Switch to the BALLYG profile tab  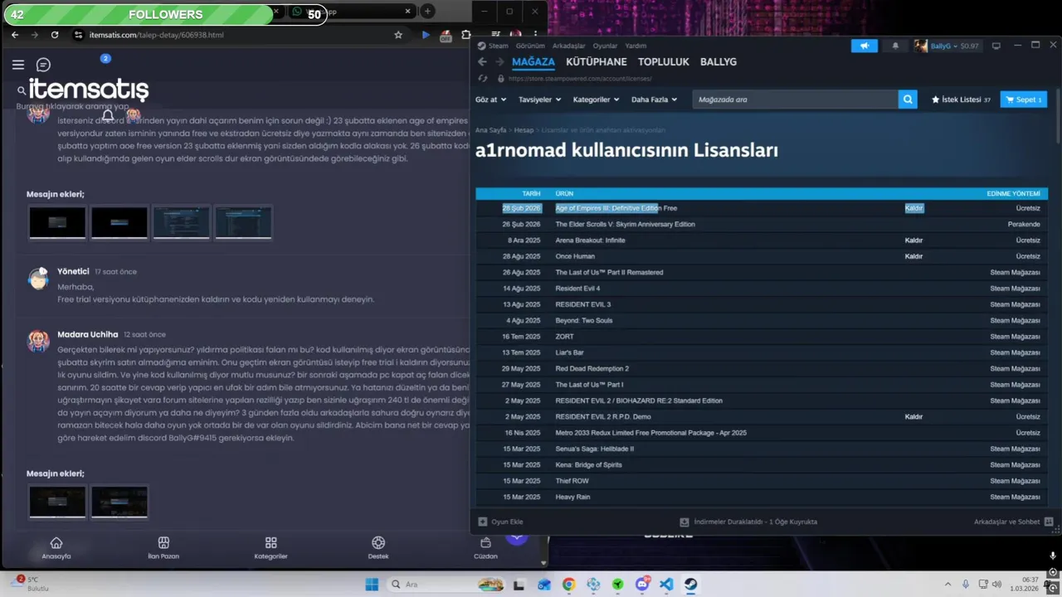pyautogui.click(x=719, y=61)
